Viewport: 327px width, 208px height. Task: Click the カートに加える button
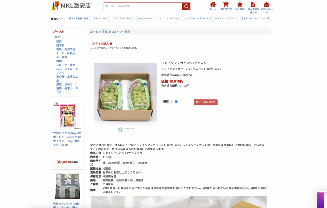point(206,102)
